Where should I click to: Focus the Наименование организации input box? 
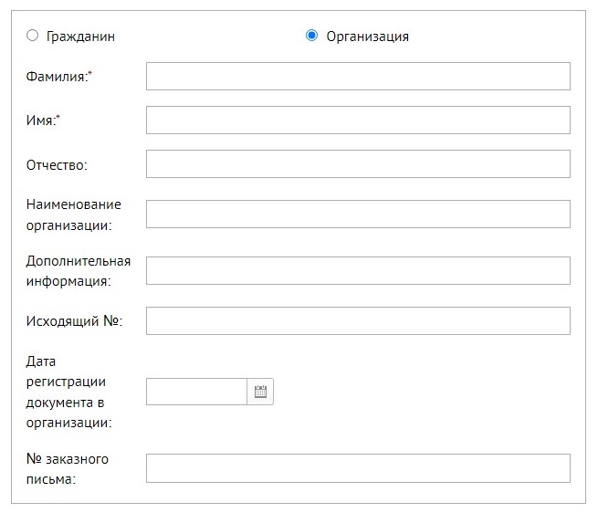(x=358, y=214)
